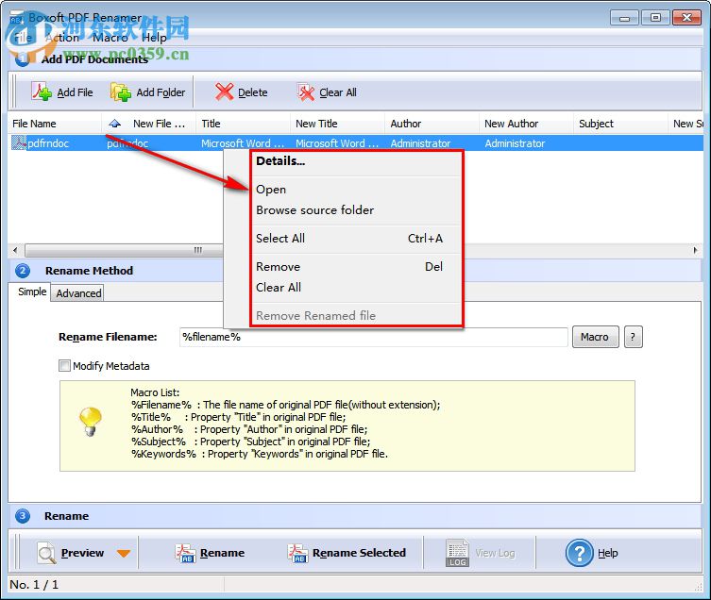
Task: Click the Rename Selected label
Action: 359,553
